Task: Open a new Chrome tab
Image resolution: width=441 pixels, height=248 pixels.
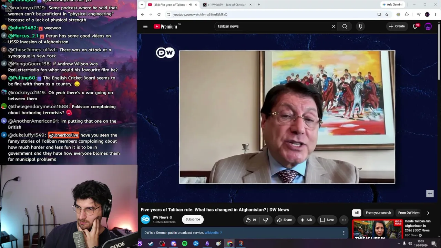Action: coord(259,5)
